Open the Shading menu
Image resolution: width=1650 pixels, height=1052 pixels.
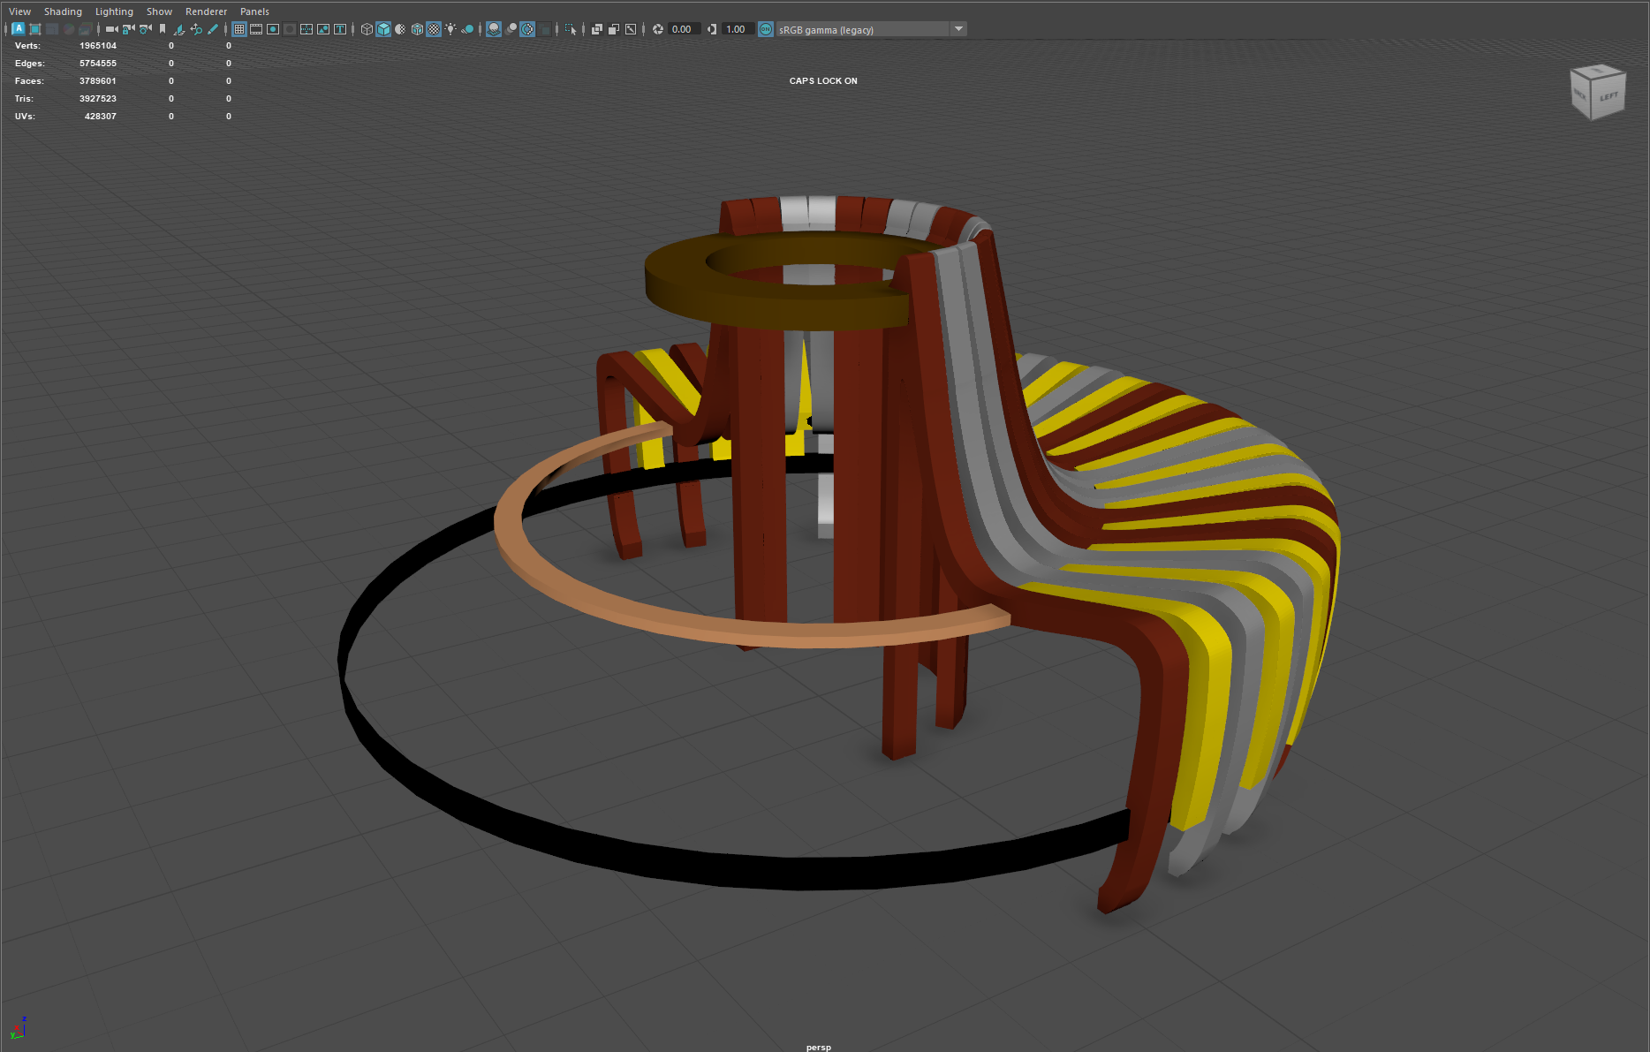coord(63,11)
